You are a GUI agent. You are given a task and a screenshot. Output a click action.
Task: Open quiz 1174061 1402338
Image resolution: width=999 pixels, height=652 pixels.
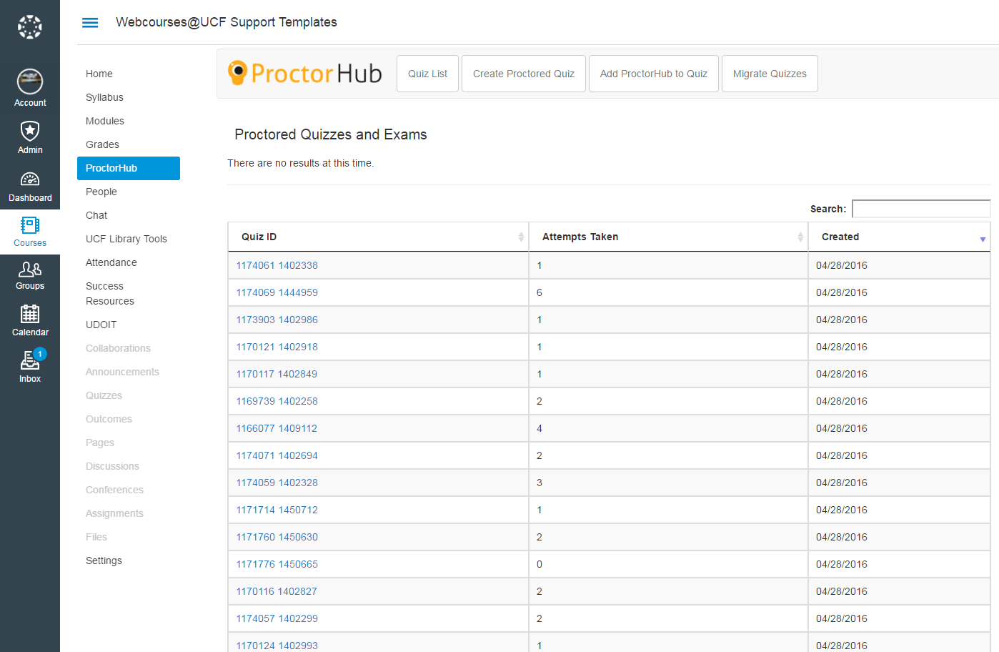(x=277, y=265)
